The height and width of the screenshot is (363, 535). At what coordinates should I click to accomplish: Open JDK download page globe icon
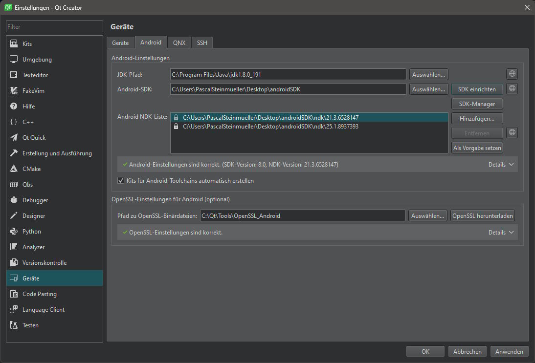tap(512, 74)
